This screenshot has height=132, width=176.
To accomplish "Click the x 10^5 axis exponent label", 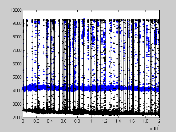I will [155, 128].
